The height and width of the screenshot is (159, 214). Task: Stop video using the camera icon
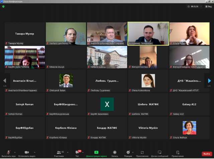coord(27,152)
